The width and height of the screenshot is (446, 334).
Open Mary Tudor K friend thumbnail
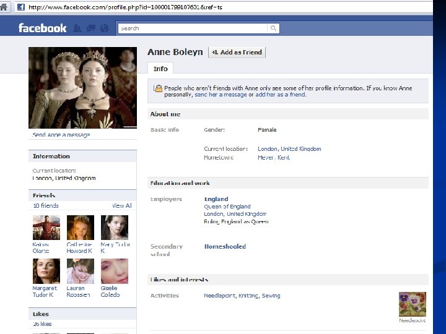(x=115, y=228)
